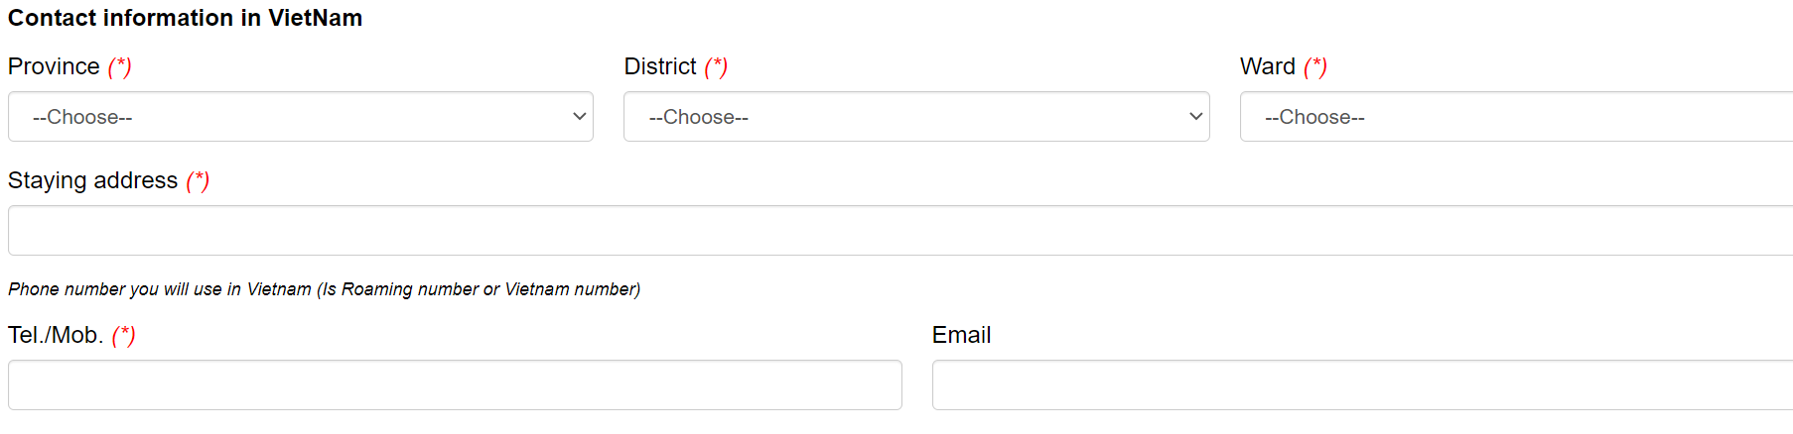Click the red asterisk beside Staying address
This screenshot has width=1793, height=434.
(198, 180)
